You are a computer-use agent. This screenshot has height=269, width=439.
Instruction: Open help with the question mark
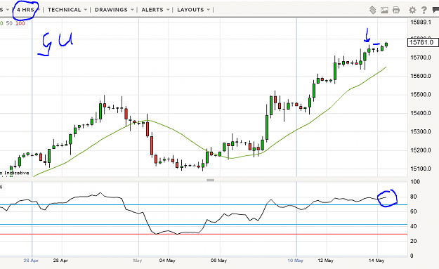[424, 10]
